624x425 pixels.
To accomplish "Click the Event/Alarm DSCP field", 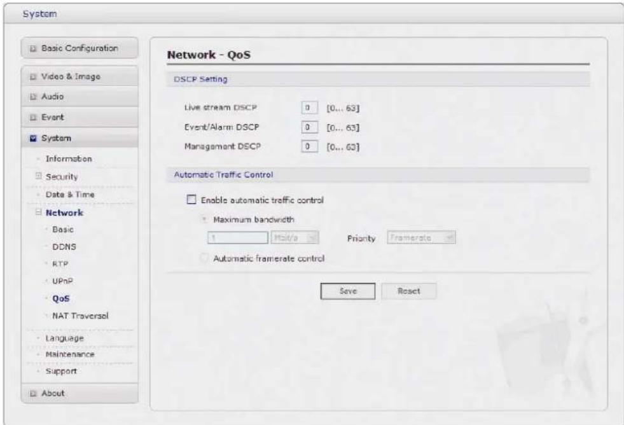I will click(309, 127).
